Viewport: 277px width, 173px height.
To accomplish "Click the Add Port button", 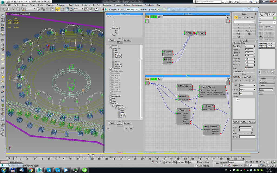I will coord(244,122).
